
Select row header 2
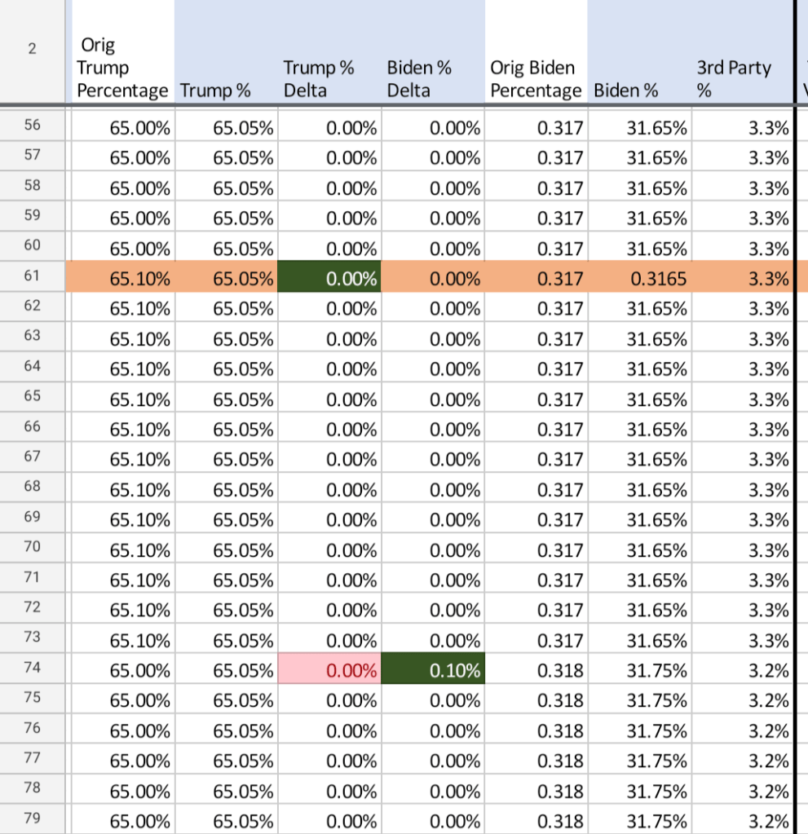[x=32, y=49]
